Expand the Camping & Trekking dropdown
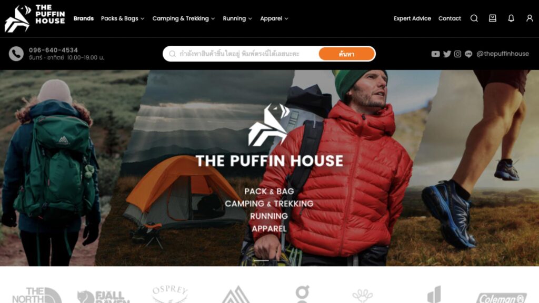Viewport: 539px width, 303px height. (x=184, y=18)
